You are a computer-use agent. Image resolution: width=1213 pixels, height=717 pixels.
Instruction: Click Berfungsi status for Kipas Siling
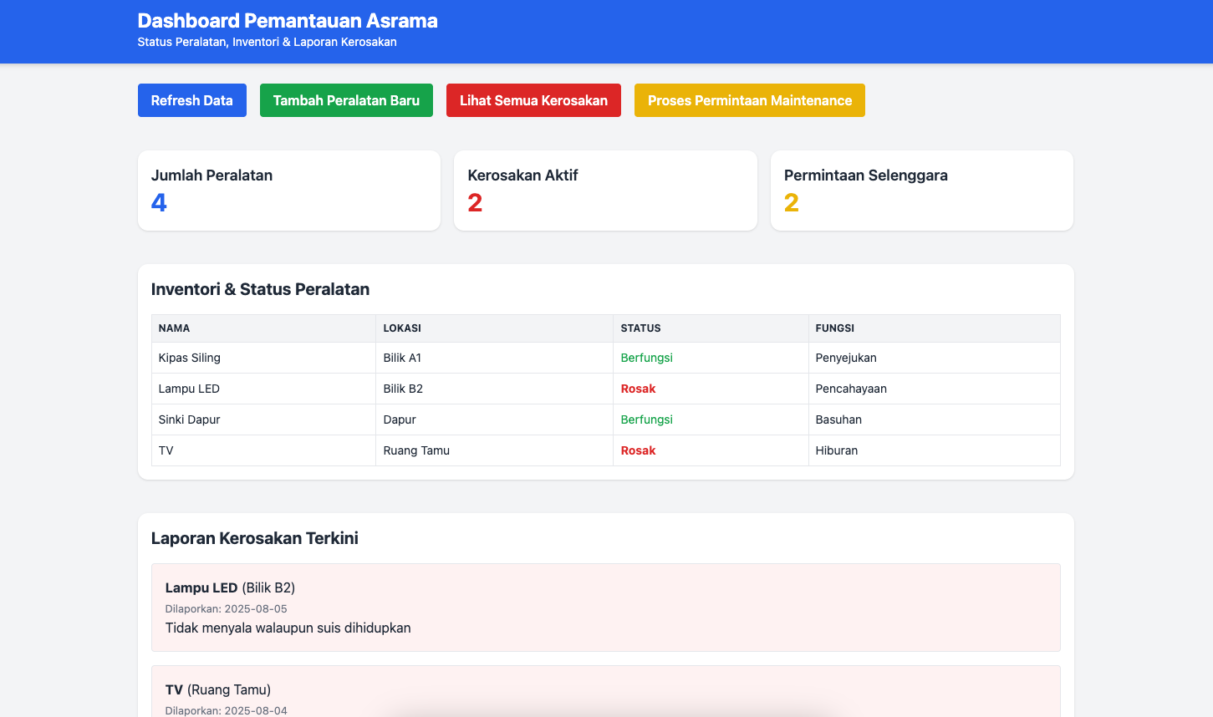[646, 358]
